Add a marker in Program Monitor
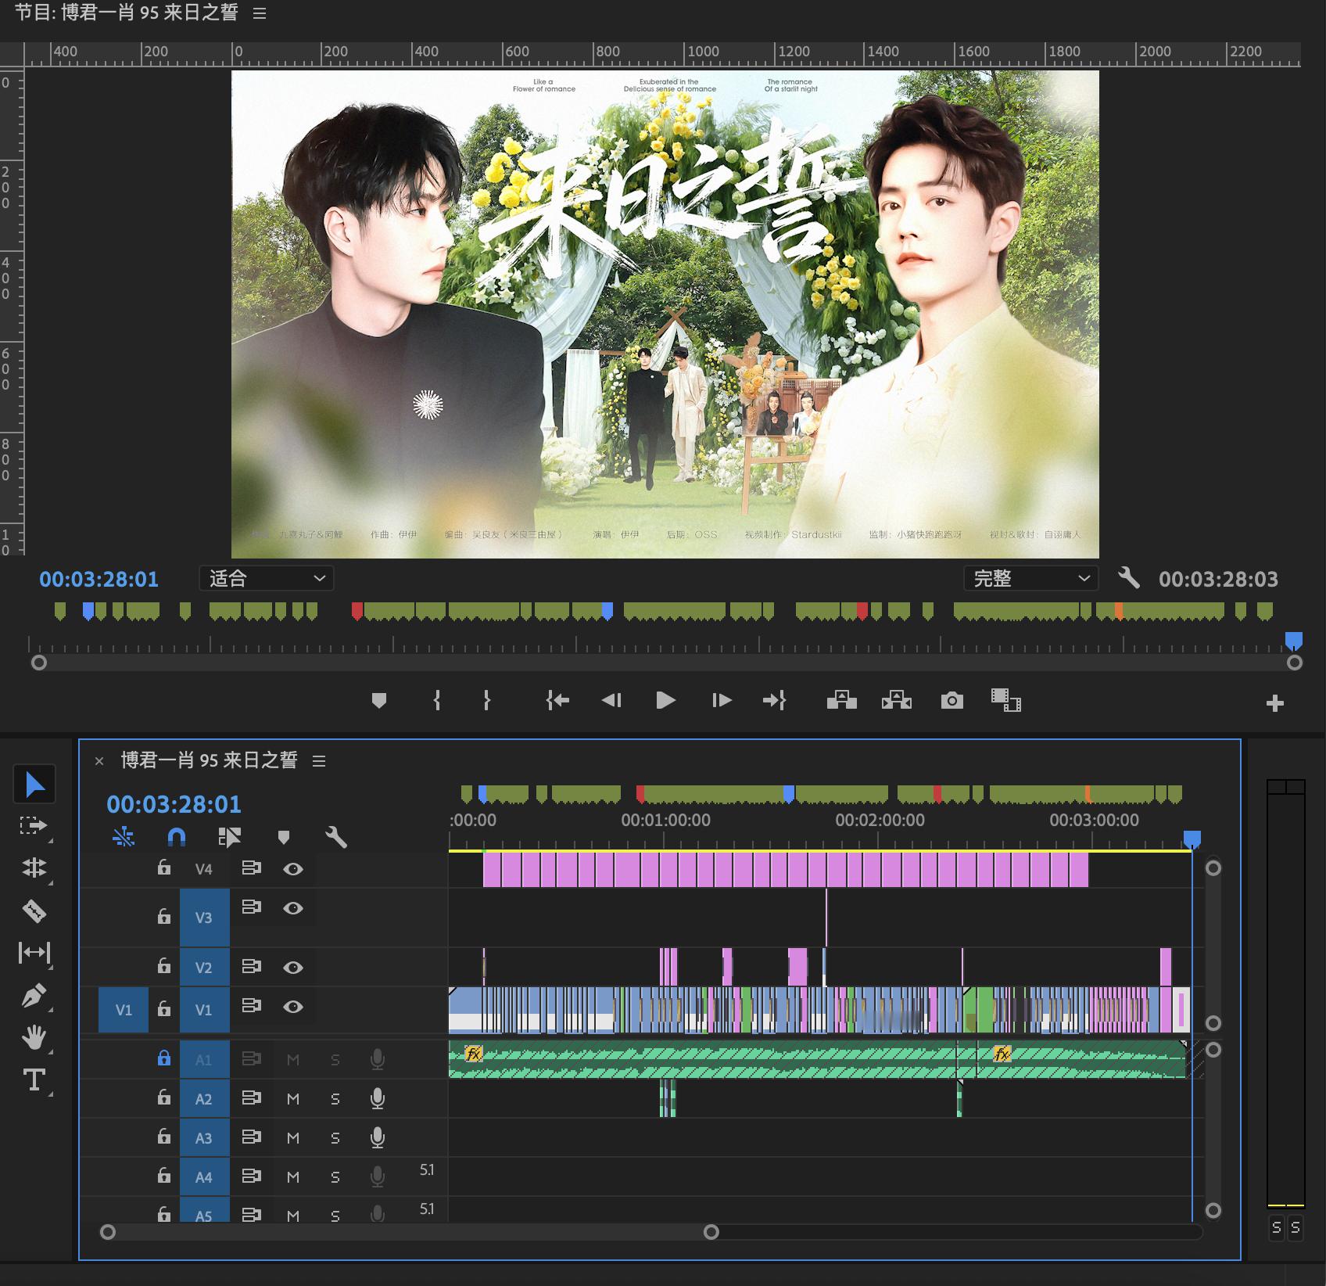 (x=379, y=701)
